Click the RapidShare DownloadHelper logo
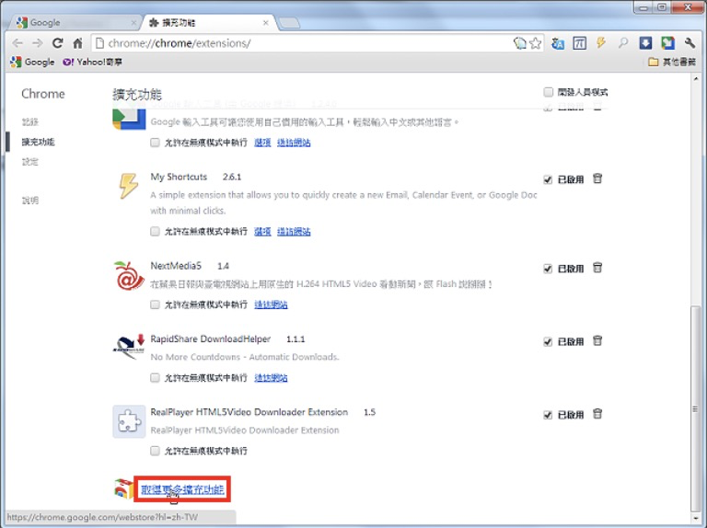Screen dimensions: 707x528 tap(129, 347)
